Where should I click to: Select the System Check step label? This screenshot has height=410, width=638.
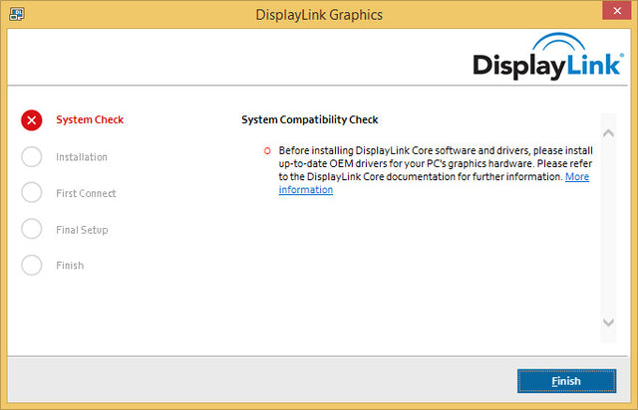(x=90, y=119)
